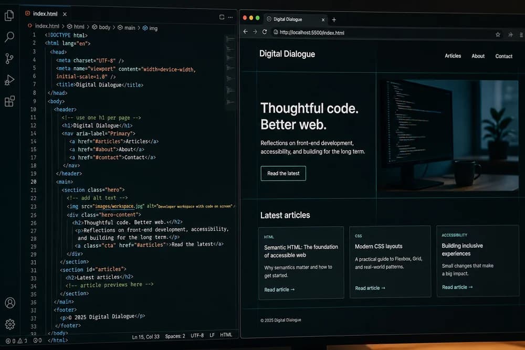Click the Latest articles heading

pos(285,215)
